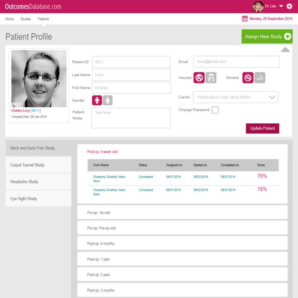The height and width of the screenshot is (298, 298).
Task: Expand the Pre-op: 1st visit section
Action: 182,213
